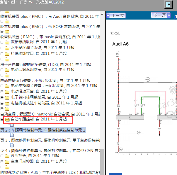The width and height of the screenshot is (177, 175).
Task: Click J428 control unit block in diagram
Action: (130, 117)
